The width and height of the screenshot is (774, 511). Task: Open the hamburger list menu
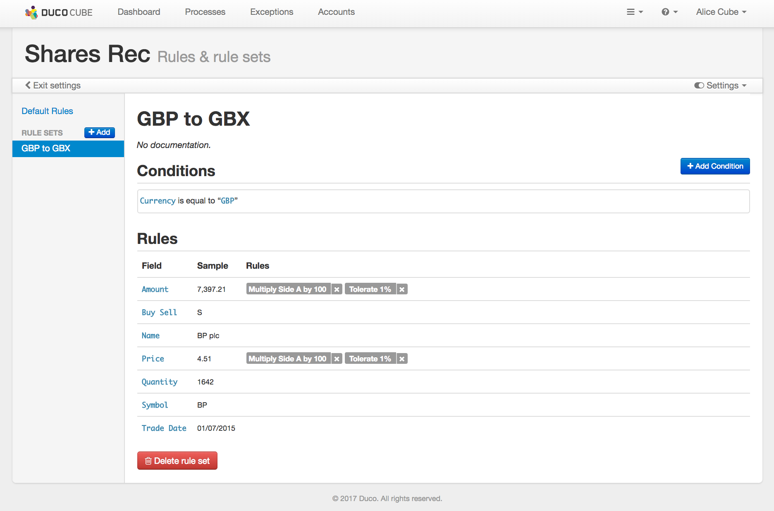[634, 12]
